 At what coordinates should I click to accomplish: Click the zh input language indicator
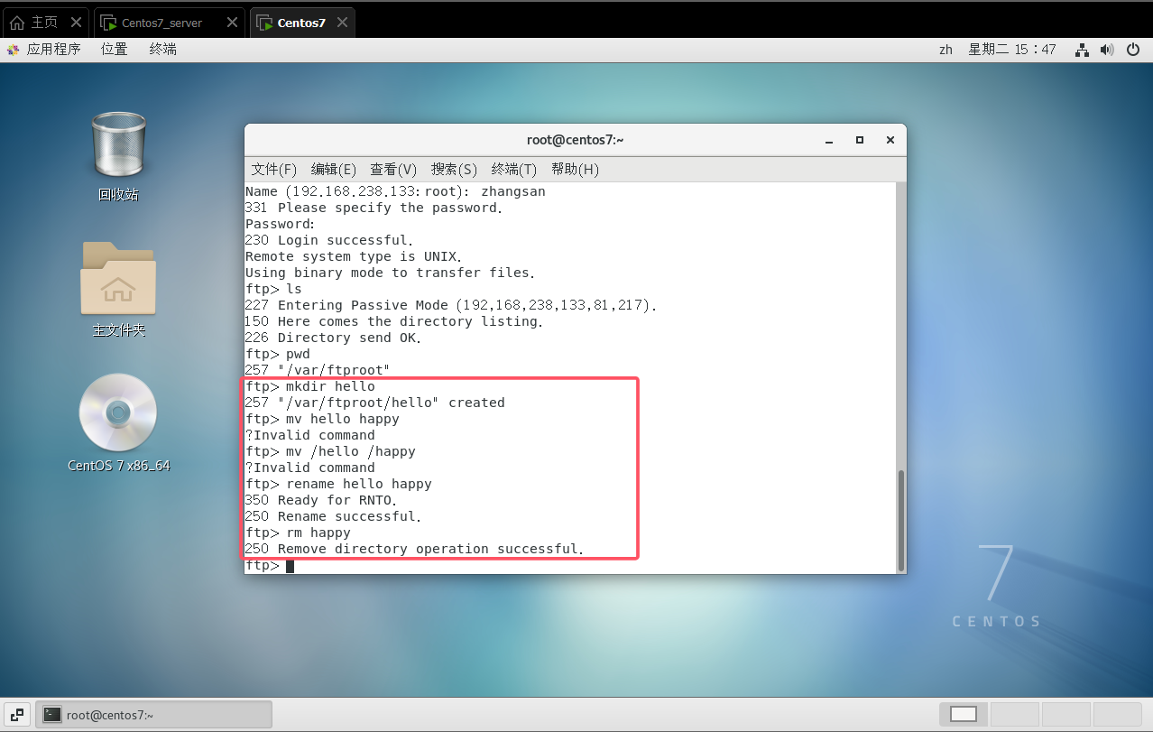click(945, 50)
